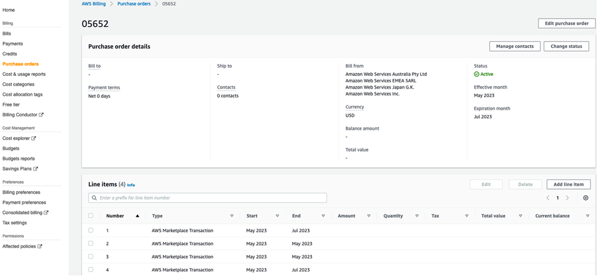
Task: Open Budgets reports in sidebar
Action: [x=19, y=159]
